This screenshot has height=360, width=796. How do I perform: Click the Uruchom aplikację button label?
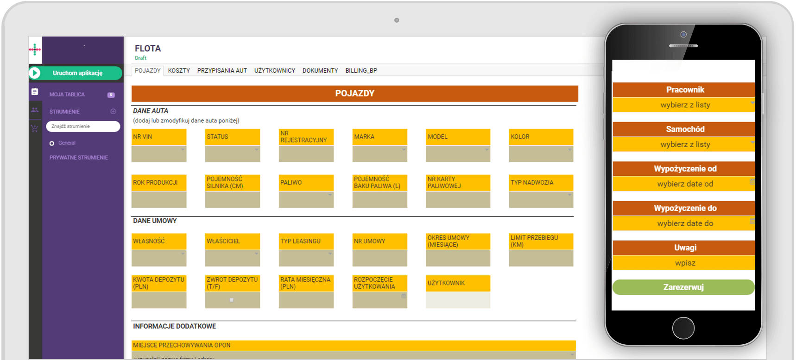tap(77, 73)
